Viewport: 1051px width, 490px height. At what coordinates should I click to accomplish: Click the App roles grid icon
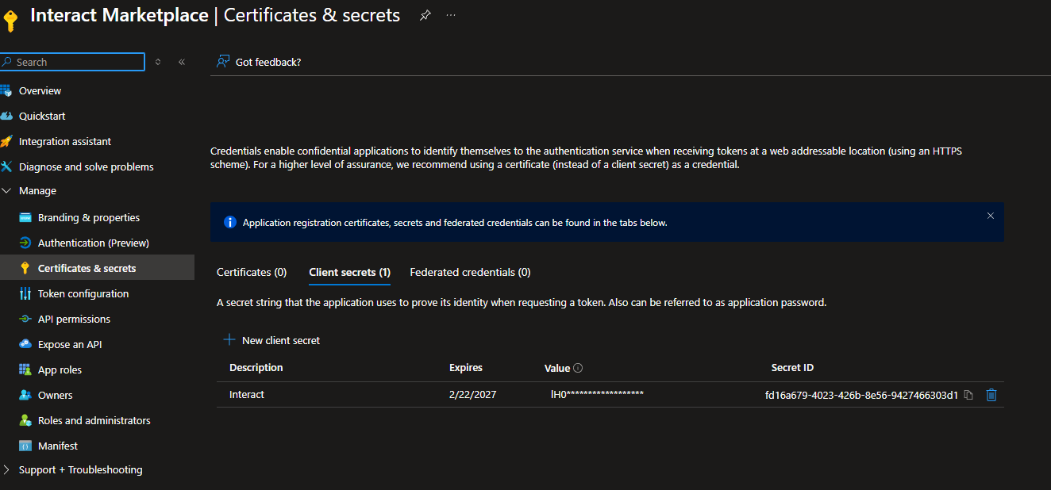[25, 369]
